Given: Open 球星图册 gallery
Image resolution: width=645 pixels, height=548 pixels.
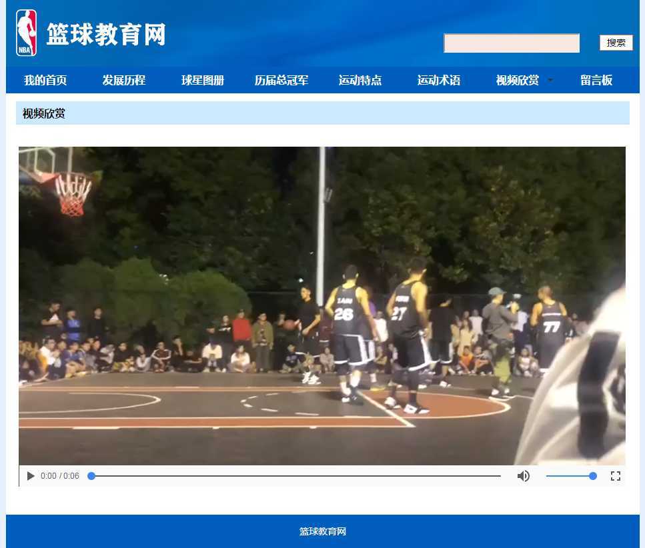Looking at the screenshot, I should click(203, 81).
